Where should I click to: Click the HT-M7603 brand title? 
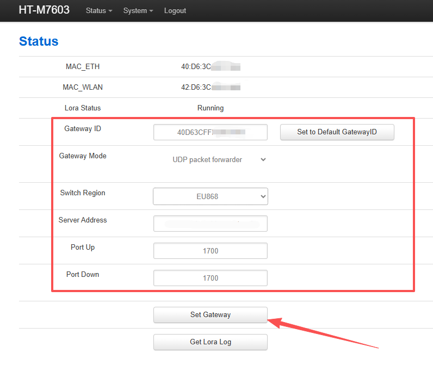[x=44, y=10]
